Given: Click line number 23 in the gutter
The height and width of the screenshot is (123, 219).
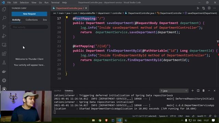Looking at the screenshot, I should [59, 46].
